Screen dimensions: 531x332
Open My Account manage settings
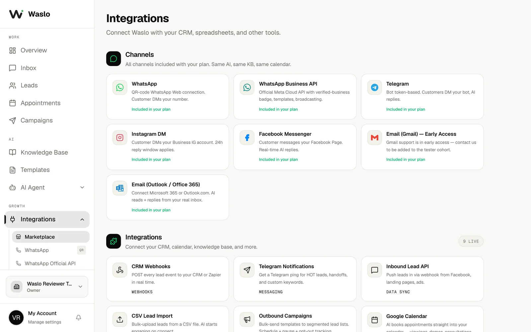(x=44, y=318)
